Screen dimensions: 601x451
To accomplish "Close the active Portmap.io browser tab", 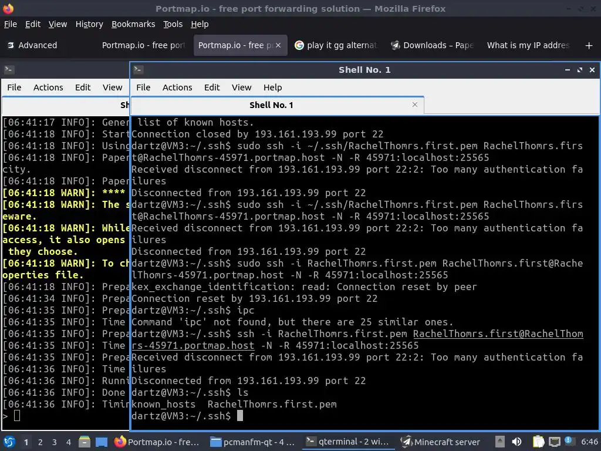I will pyautogui.click(x=278, y=45).
